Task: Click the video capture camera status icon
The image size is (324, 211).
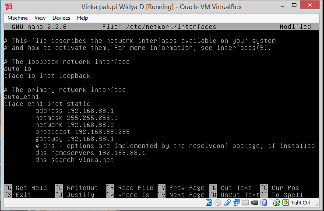Action: [x=254, y=203]
